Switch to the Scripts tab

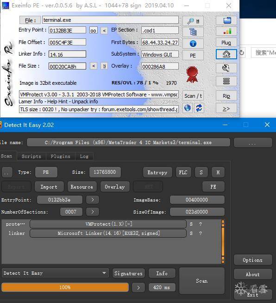[31, 156]
